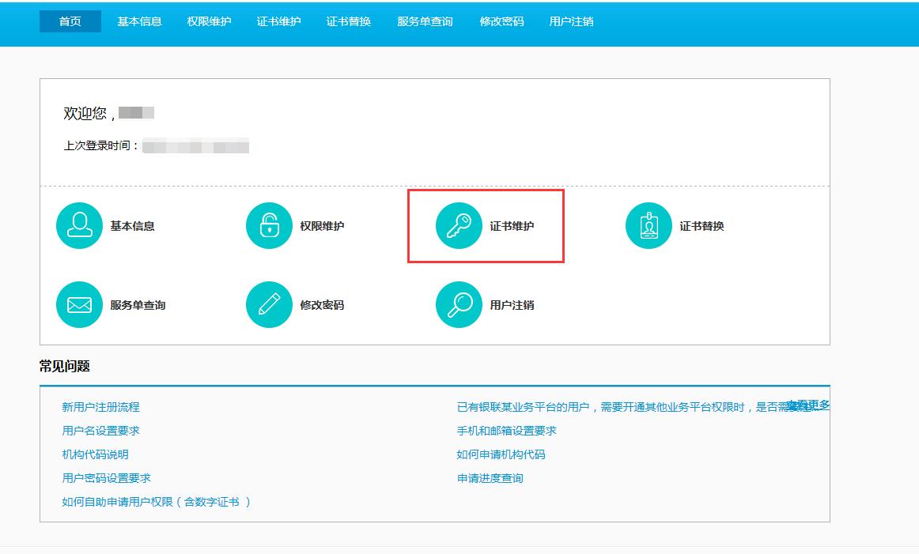Open FAQ link 用户名设置要求
The image size is (919, 554).
pos(100,431)
